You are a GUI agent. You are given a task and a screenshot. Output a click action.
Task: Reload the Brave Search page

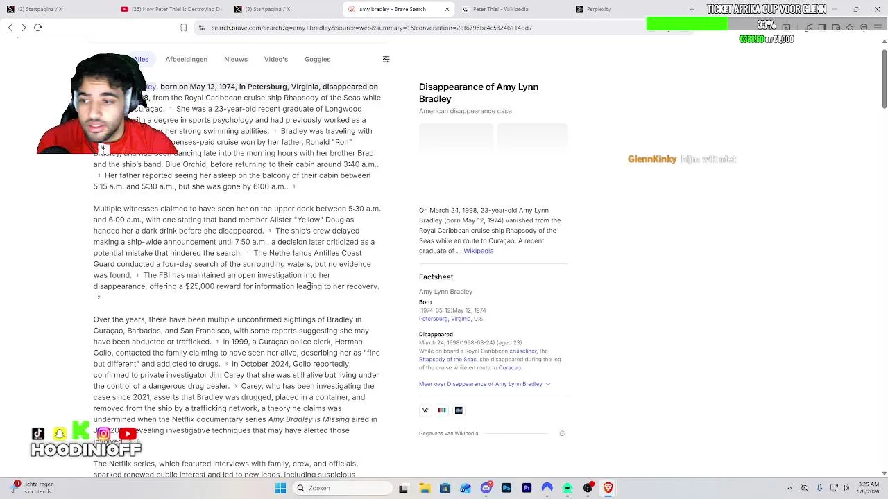point(38,28)
